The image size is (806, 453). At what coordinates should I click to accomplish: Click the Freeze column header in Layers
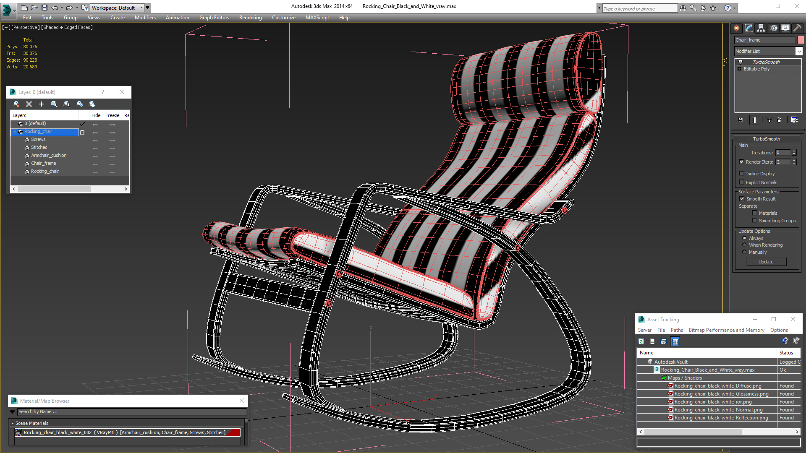[112, 115]
